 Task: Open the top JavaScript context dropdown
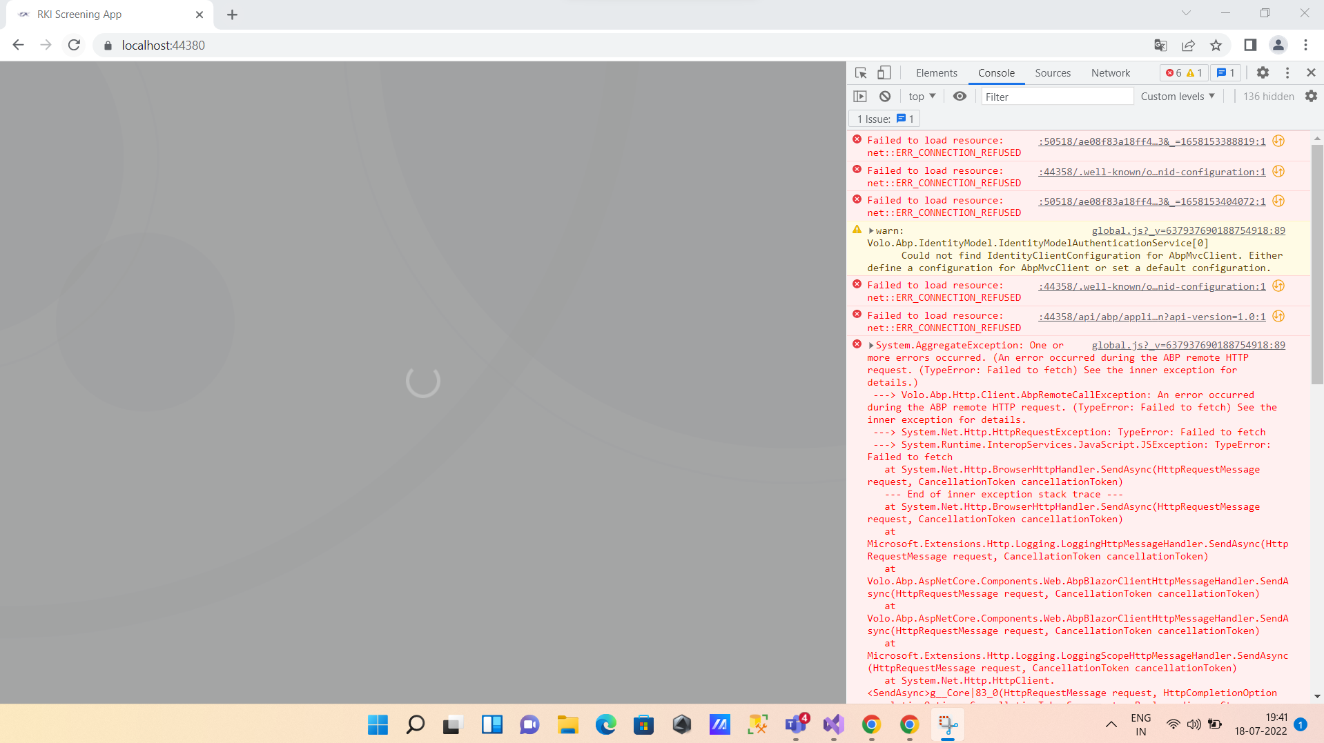pos(922,97)
